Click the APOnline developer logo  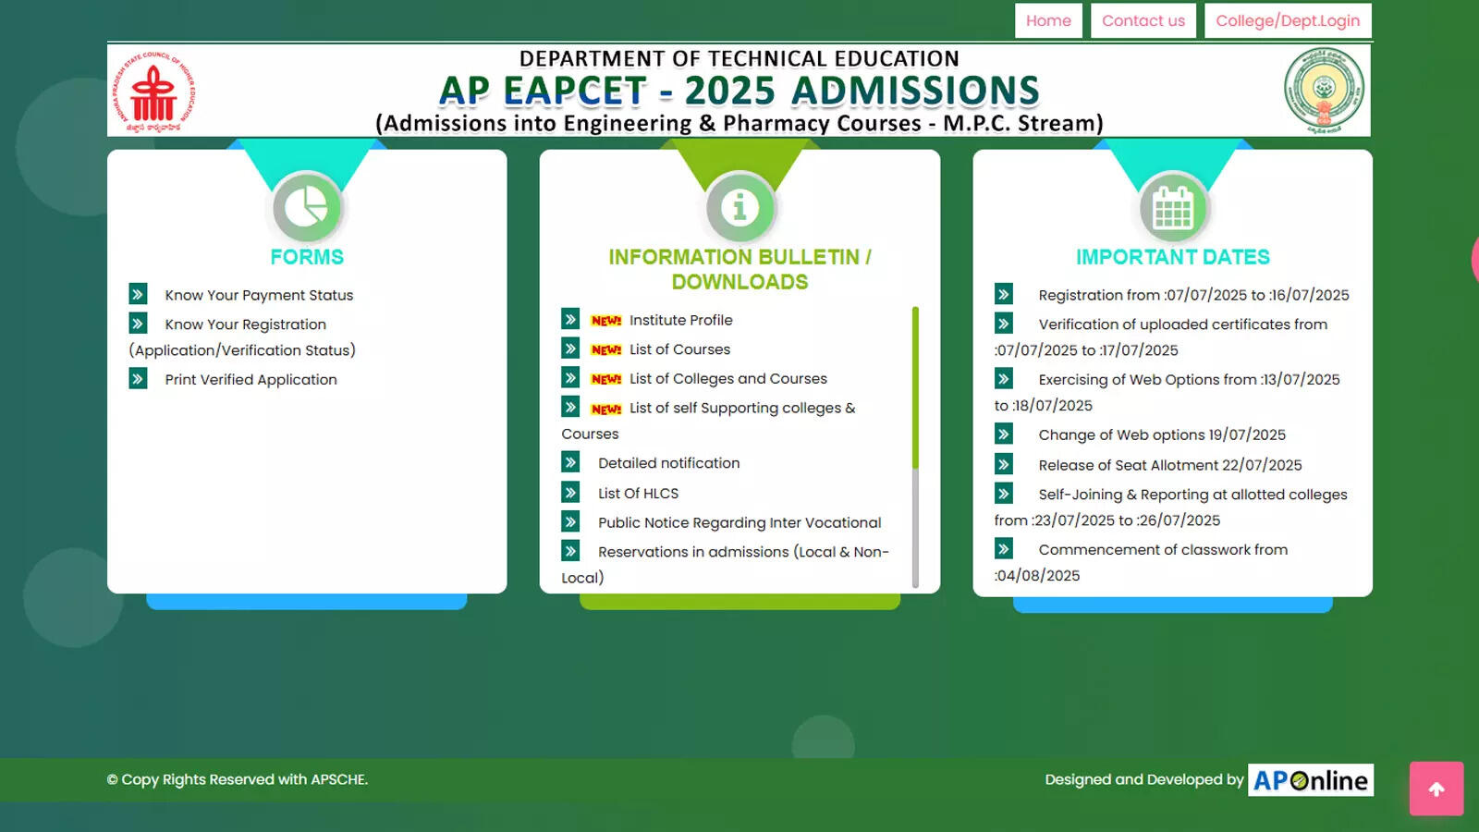pos(1310,780)
